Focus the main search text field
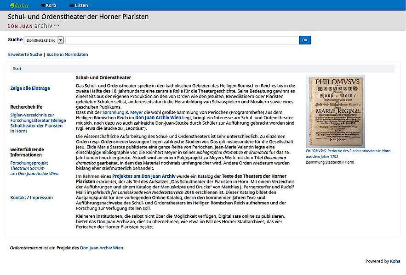 point(182,40)
